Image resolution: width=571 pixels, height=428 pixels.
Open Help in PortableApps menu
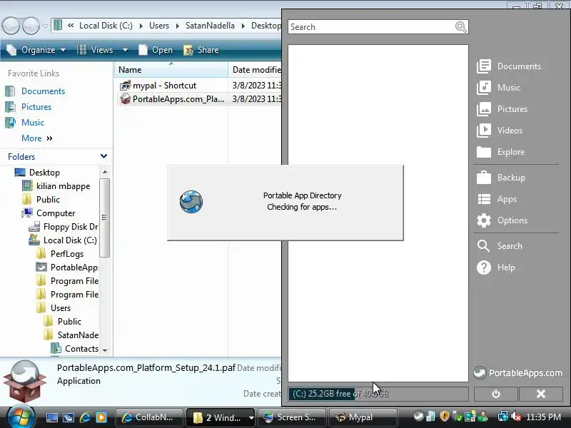(495, 267)
